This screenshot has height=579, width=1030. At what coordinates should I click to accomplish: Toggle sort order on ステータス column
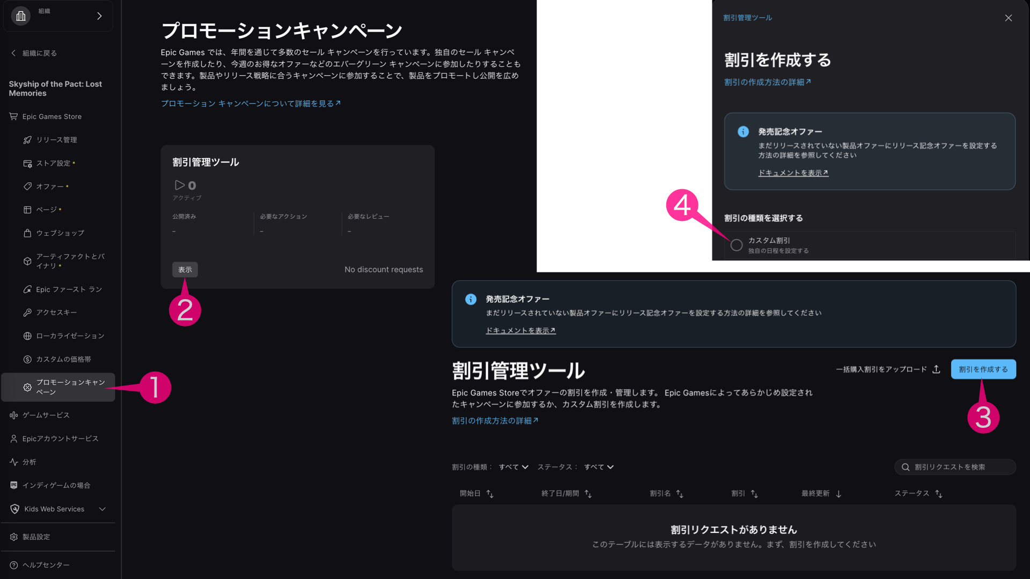pyautogui.click(x=938, y=494)
